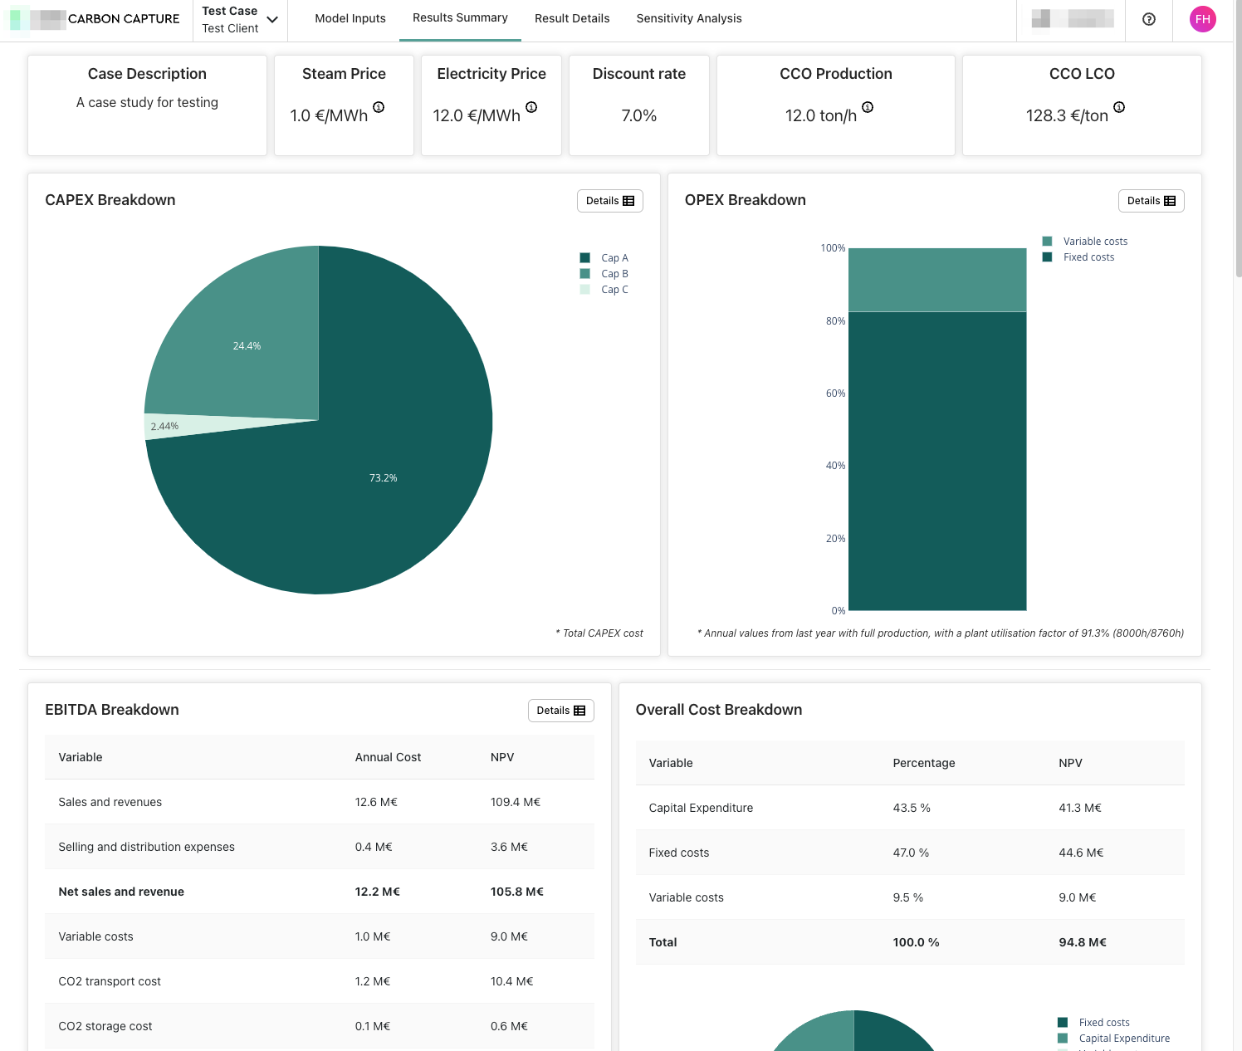Open the FH user avatar menu
The height and width of the screenshot is (1051, 1242).
(1202, 19)
